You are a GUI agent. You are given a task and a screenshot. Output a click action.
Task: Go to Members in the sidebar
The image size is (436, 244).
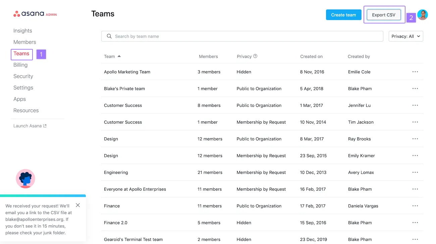[24, 42]
